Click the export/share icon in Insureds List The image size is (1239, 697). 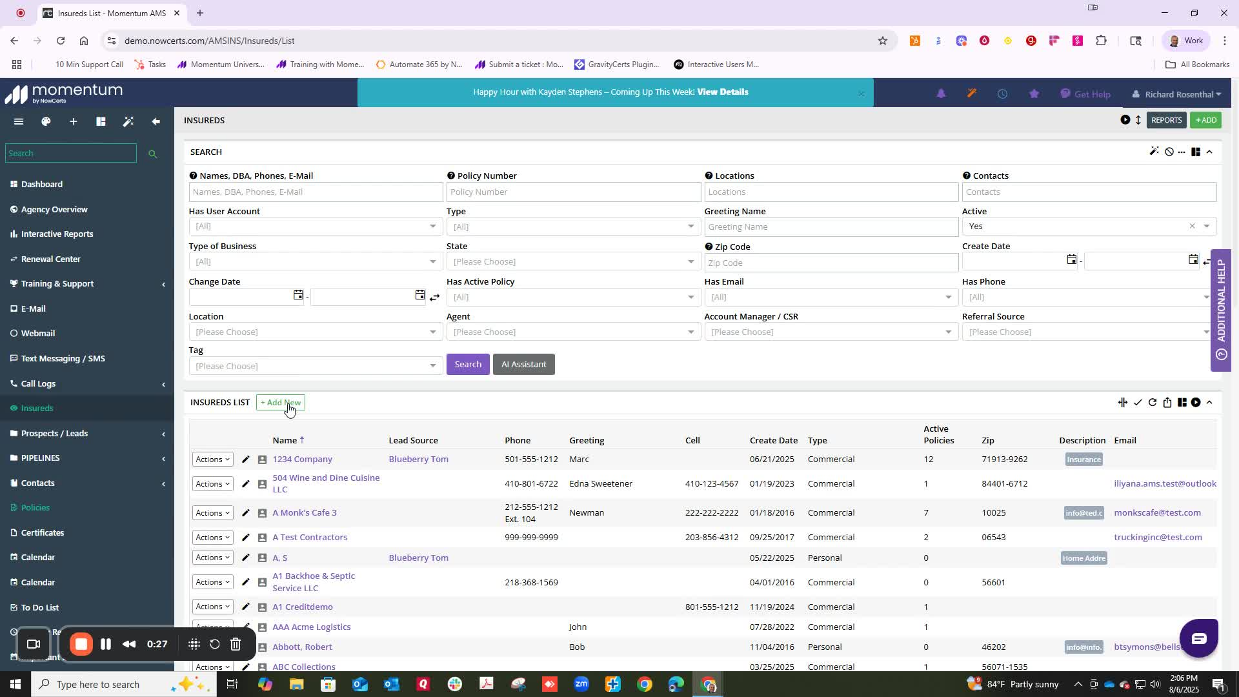click(1167, 403)
